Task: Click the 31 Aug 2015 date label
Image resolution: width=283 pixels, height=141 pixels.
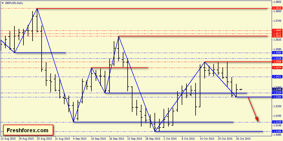Action: click(x=62, y=139)
